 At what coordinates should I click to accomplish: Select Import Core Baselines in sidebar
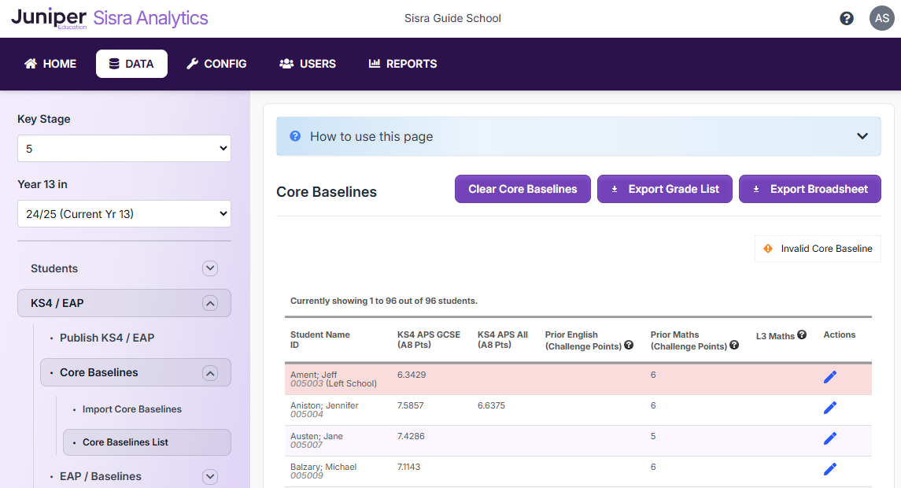coord(132,409)
